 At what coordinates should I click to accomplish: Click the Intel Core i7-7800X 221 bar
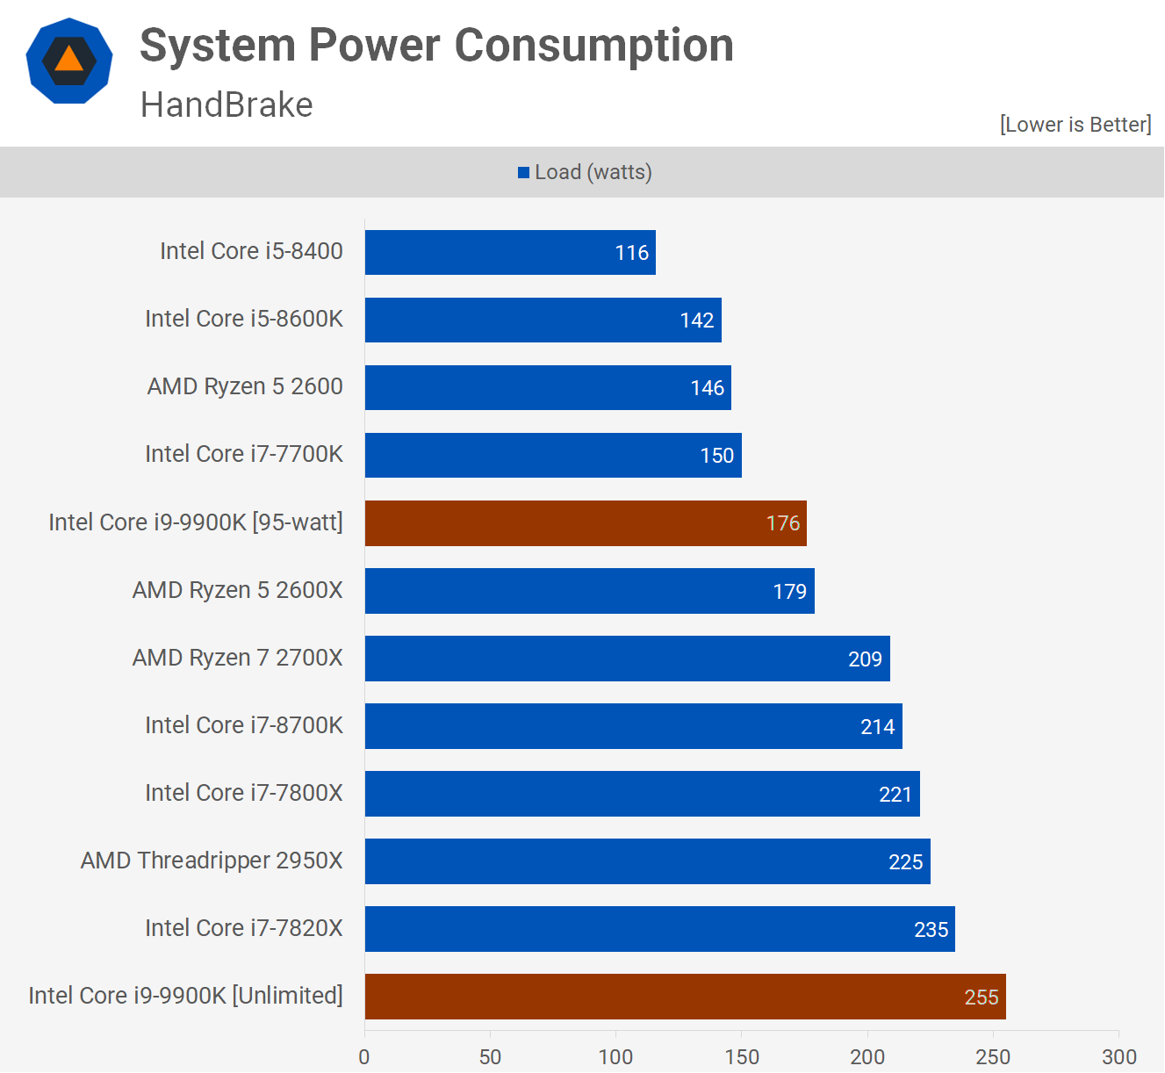click(x=643, y=794)
